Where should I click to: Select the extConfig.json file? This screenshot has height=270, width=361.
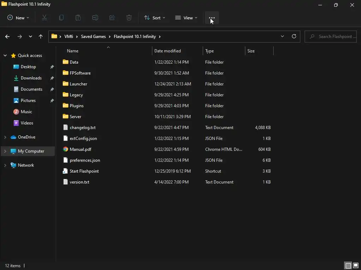[x=83, y=139]
